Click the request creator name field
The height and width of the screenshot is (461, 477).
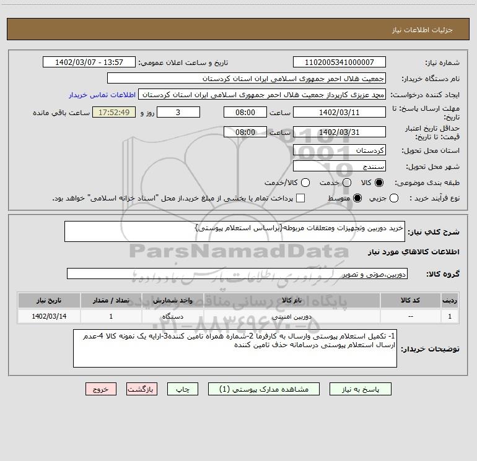tap(262, 95)
